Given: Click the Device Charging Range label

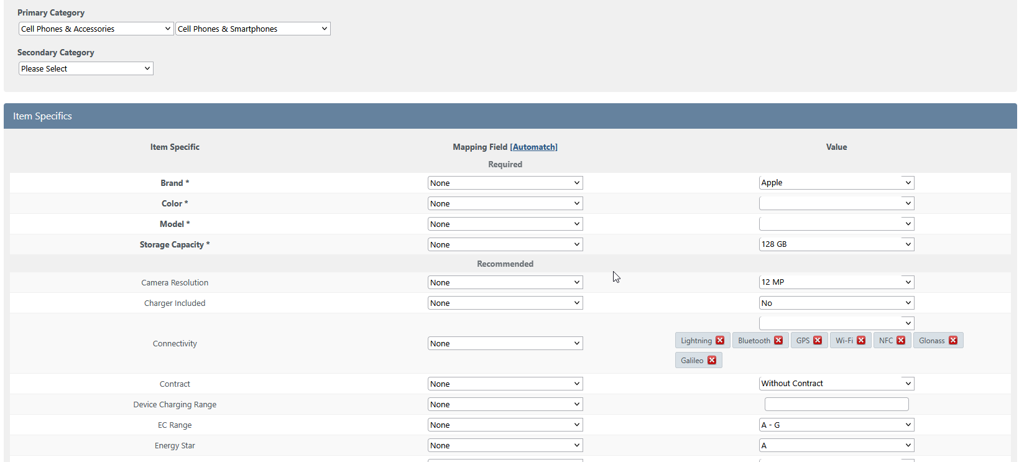Looking at the screenshot, I should pyautogui.click(x=175, y=404).
